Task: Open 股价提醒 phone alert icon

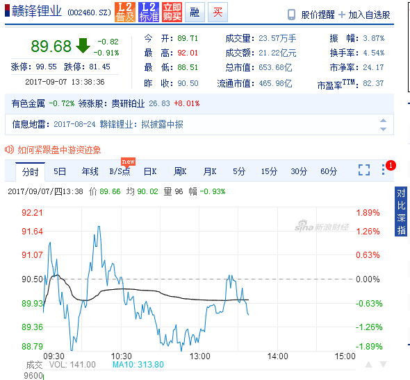Action: [x=291, y=15]
